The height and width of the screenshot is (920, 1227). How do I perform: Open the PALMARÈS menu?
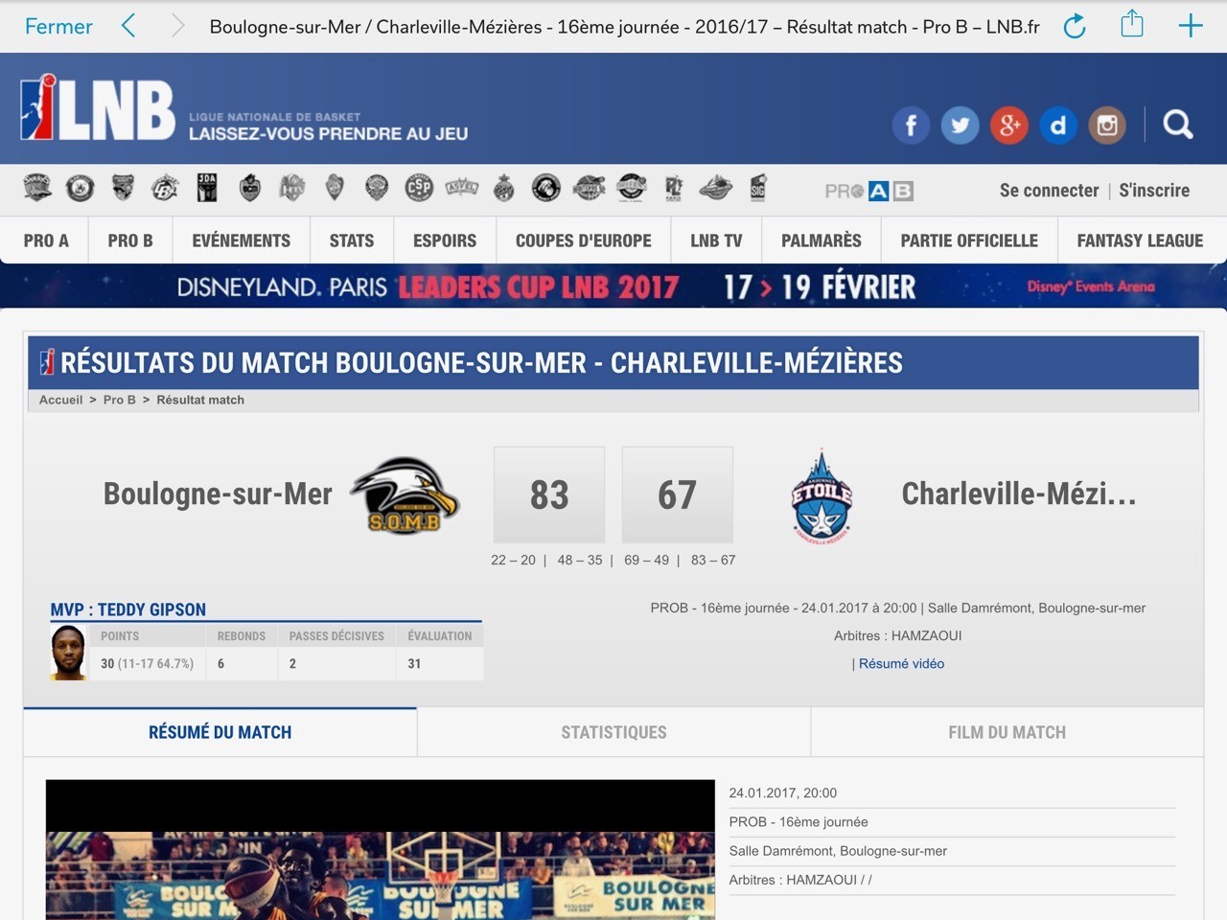point(822,241)
